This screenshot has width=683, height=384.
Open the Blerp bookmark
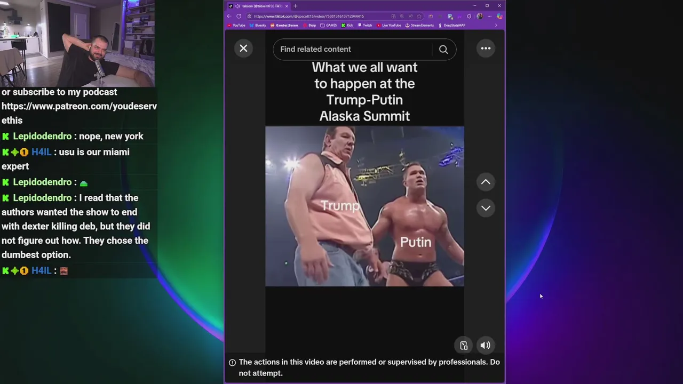coord(309,25)
